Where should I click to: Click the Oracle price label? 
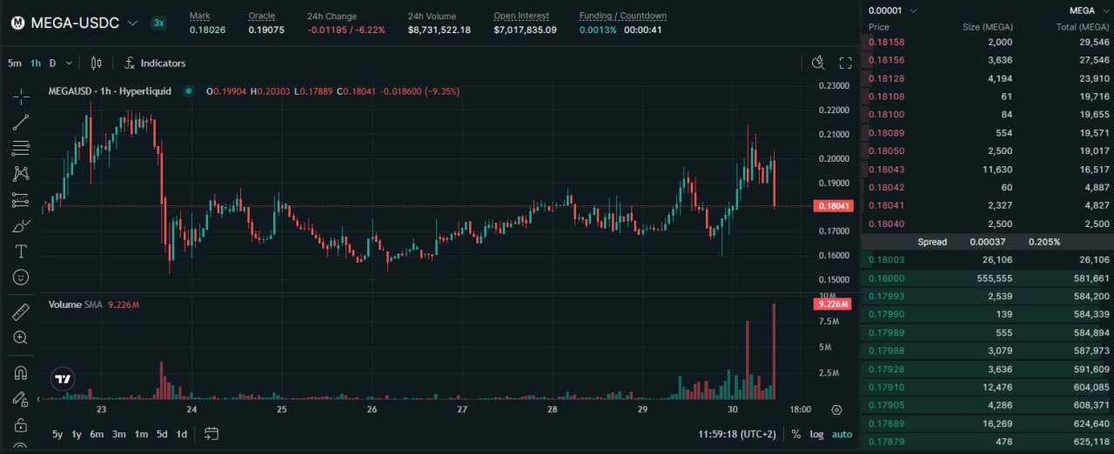pos(262,16)
